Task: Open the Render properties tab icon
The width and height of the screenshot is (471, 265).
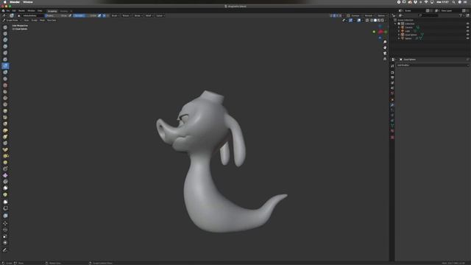Action: coord(392,72)
